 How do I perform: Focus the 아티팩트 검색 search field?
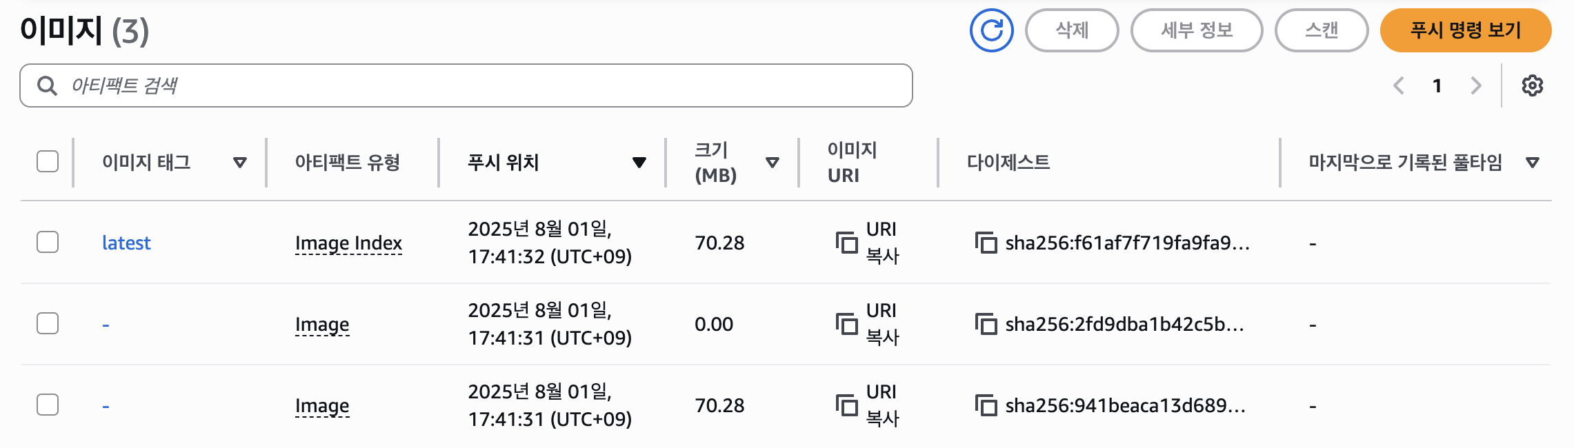click(x=476, y=85)
